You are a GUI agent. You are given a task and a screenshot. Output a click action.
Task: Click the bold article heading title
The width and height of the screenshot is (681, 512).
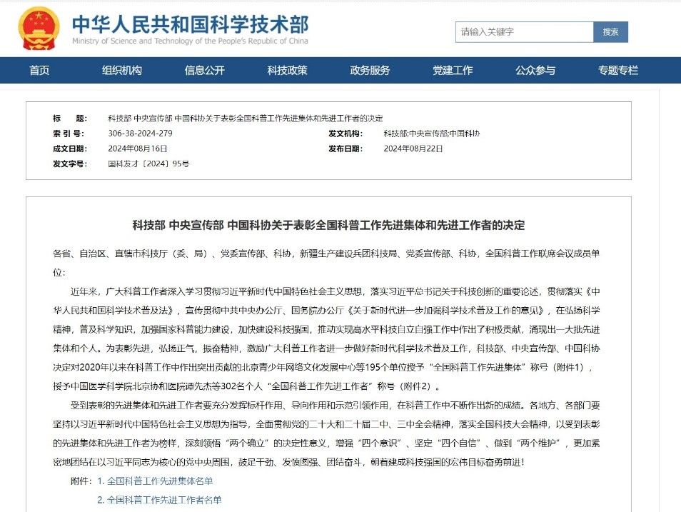pos(328,225)
